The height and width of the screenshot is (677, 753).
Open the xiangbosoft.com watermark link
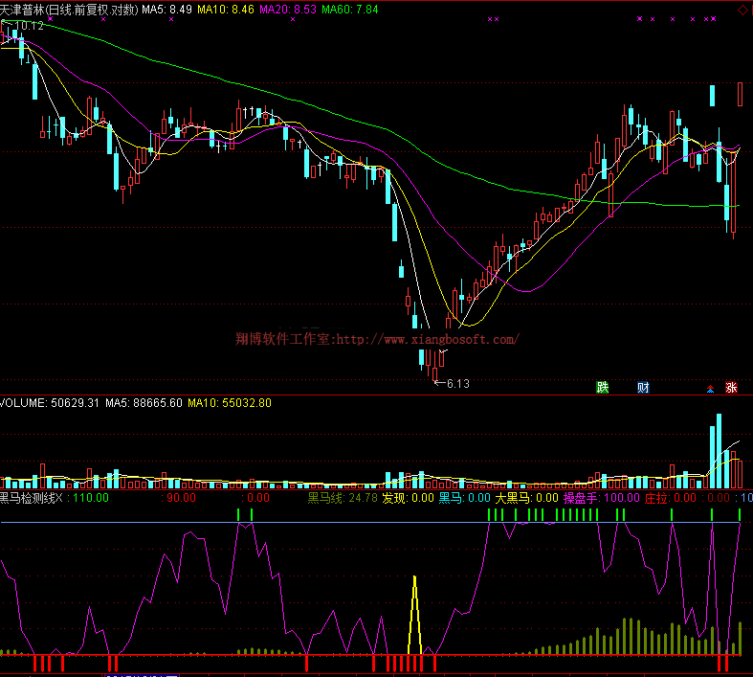click(377, 339)
